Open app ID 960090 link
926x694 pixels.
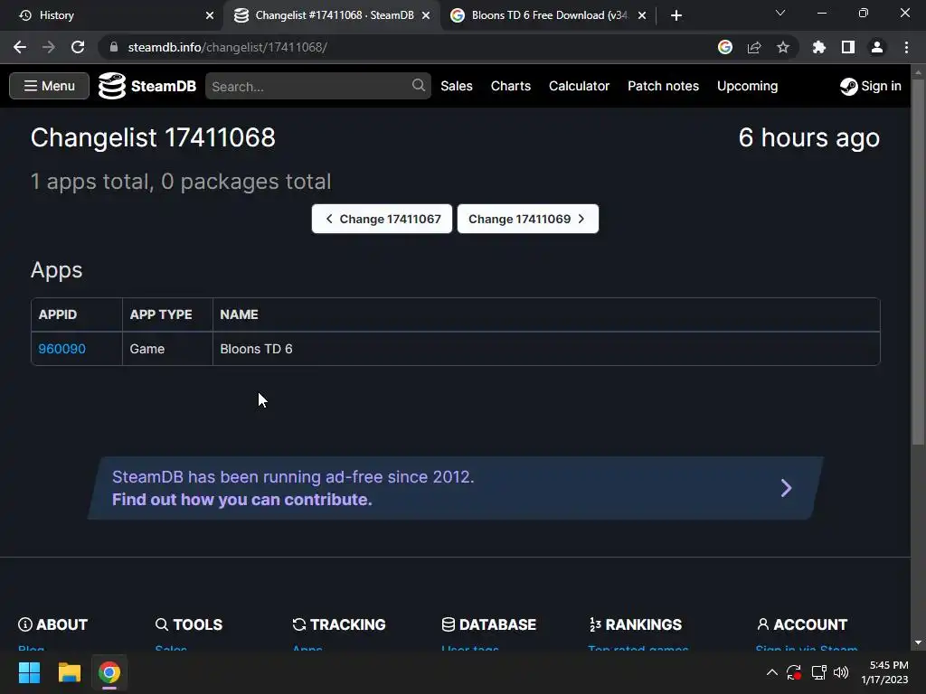click(x=62, y=349)
